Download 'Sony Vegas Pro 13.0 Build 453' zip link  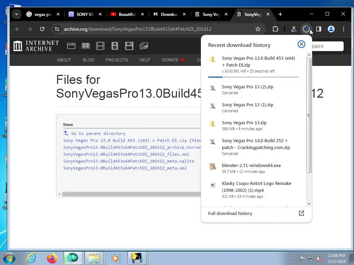pos(125,140)
